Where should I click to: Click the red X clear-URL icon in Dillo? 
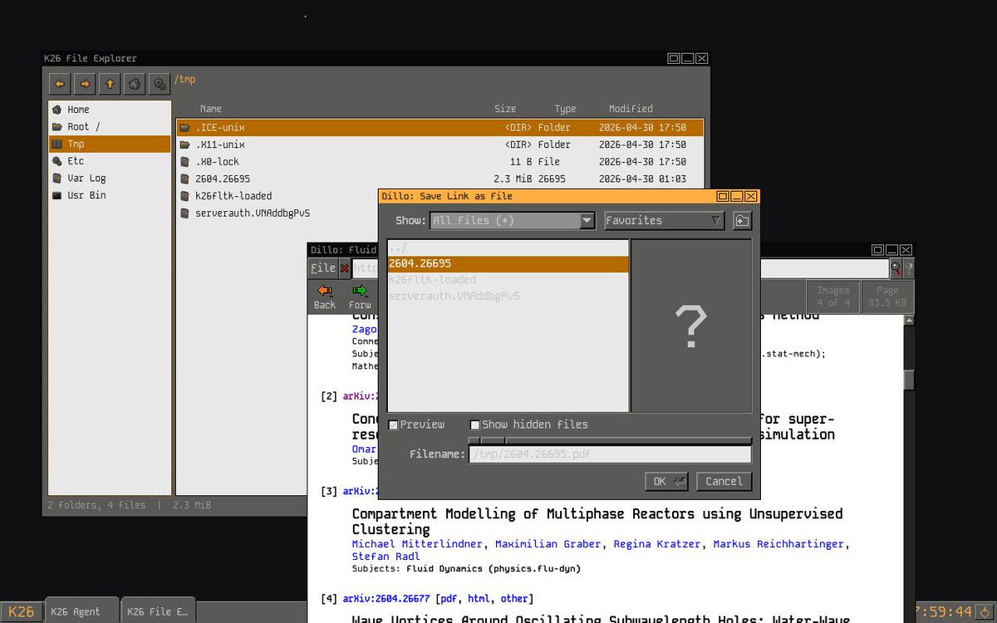point(345,268)
